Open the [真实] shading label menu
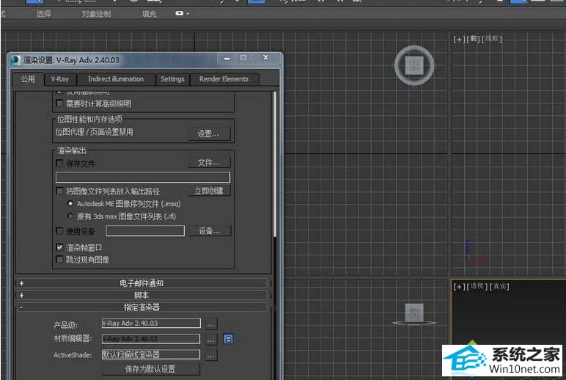The height and width of the screenshot is (380, 566). tap(499, 286)
